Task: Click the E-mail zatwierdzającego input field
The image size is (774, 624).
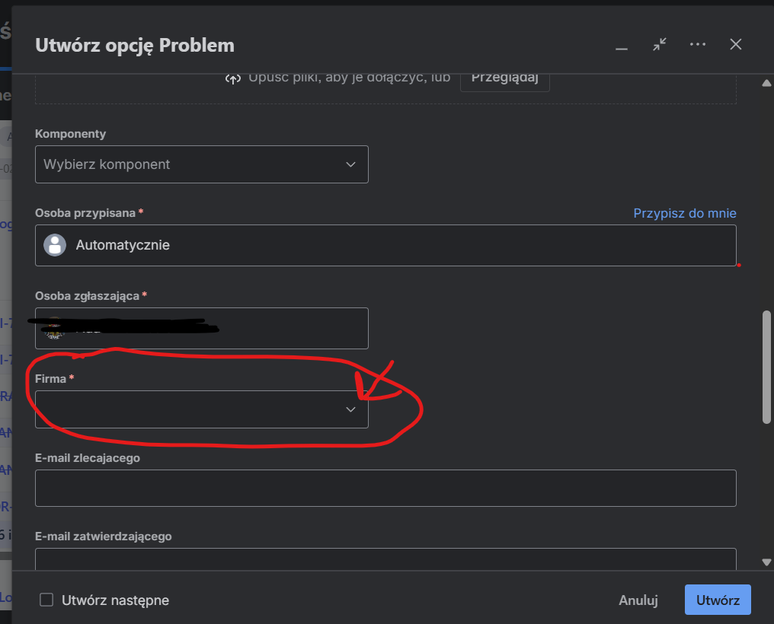Action: (385, 559)
